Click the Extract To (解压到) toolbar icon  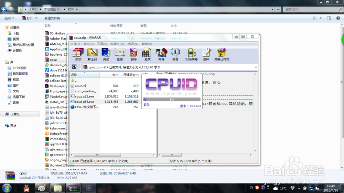pos(92,54)
